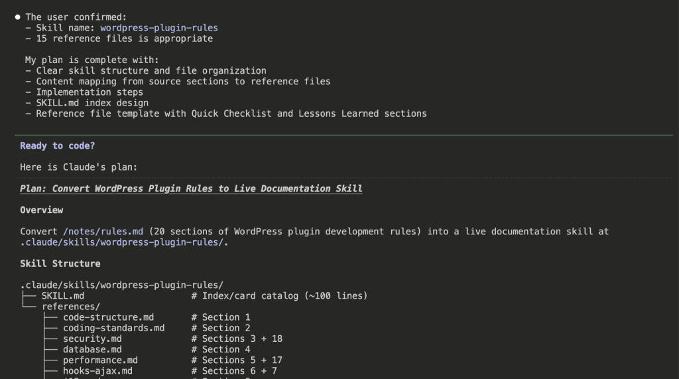679x379 pixels.
Task: Click the '# Sections 6 + 7' comment
Action: click(234, 371)
